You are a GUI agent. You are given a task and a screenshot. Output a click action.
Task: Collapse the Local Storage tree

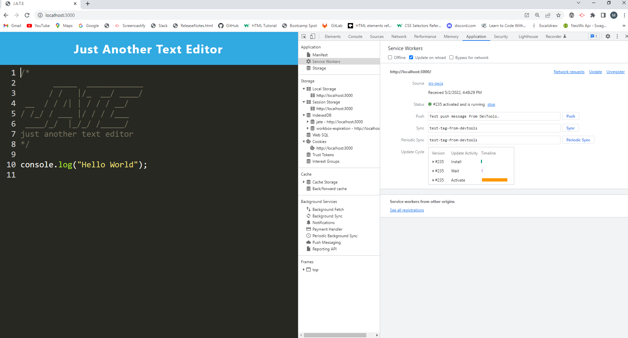[x=304, y=89]
